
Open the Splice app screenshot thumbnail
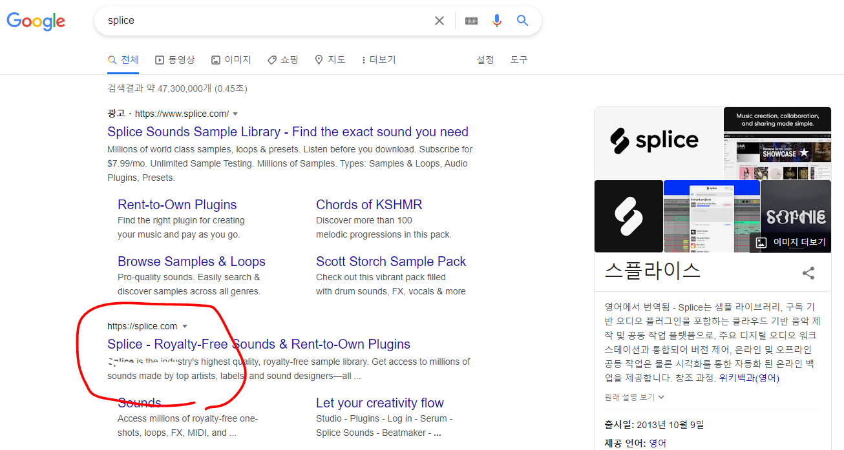click(x=712, y=216)
